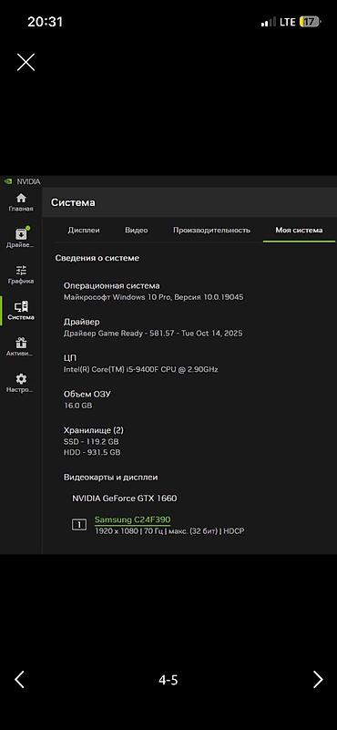This screenshot has height=730, width=337.
Task: Tap the battery indicator in status bar
Action: (x=310, y=22)
